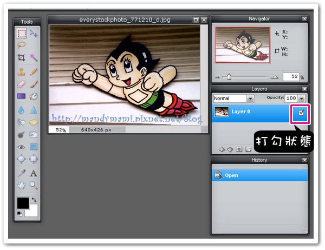Select the Drawing shape tool

[34, 147]
